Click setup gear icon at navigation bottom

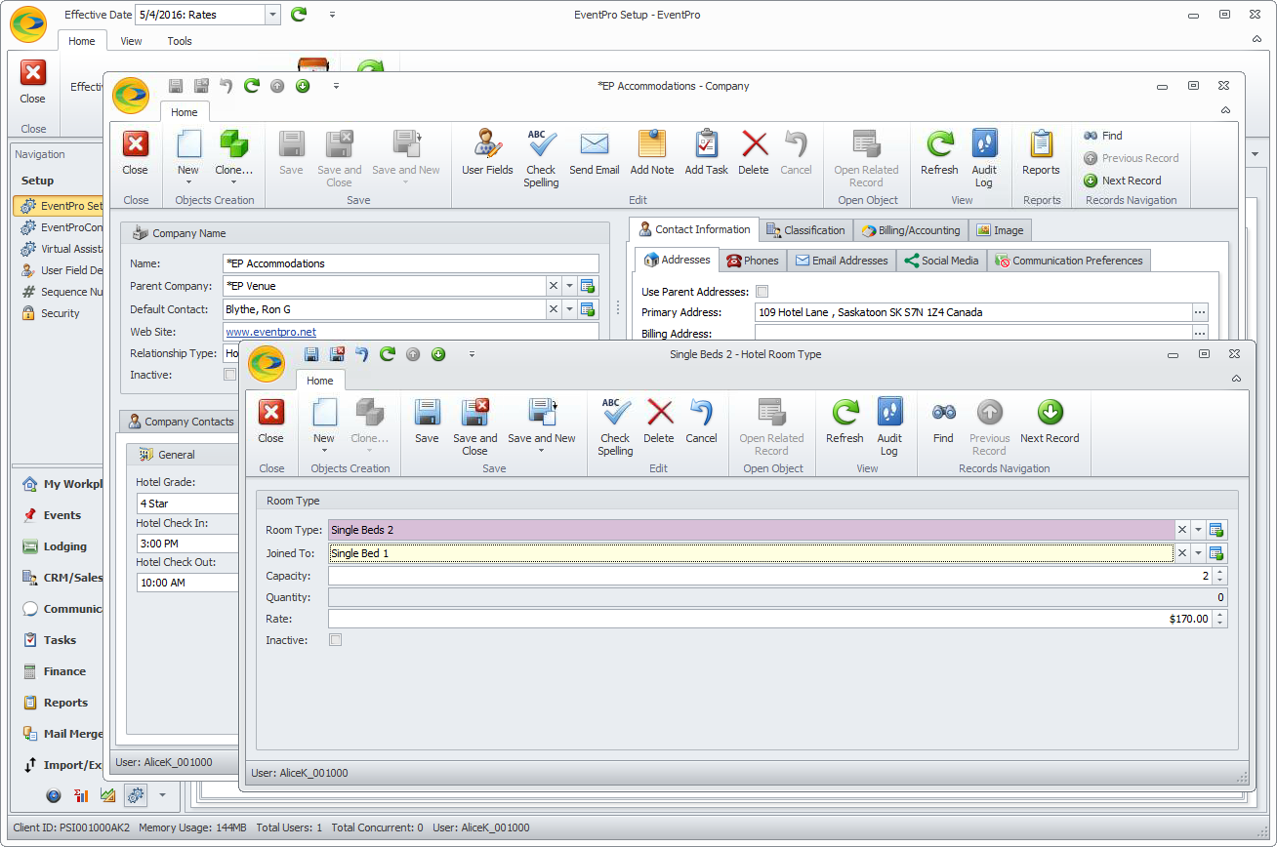click(x=135, y=795)
